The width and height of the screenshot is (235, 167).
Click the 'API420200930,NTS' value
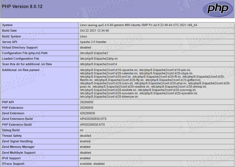pyautogui.click(x=93, y=119)
